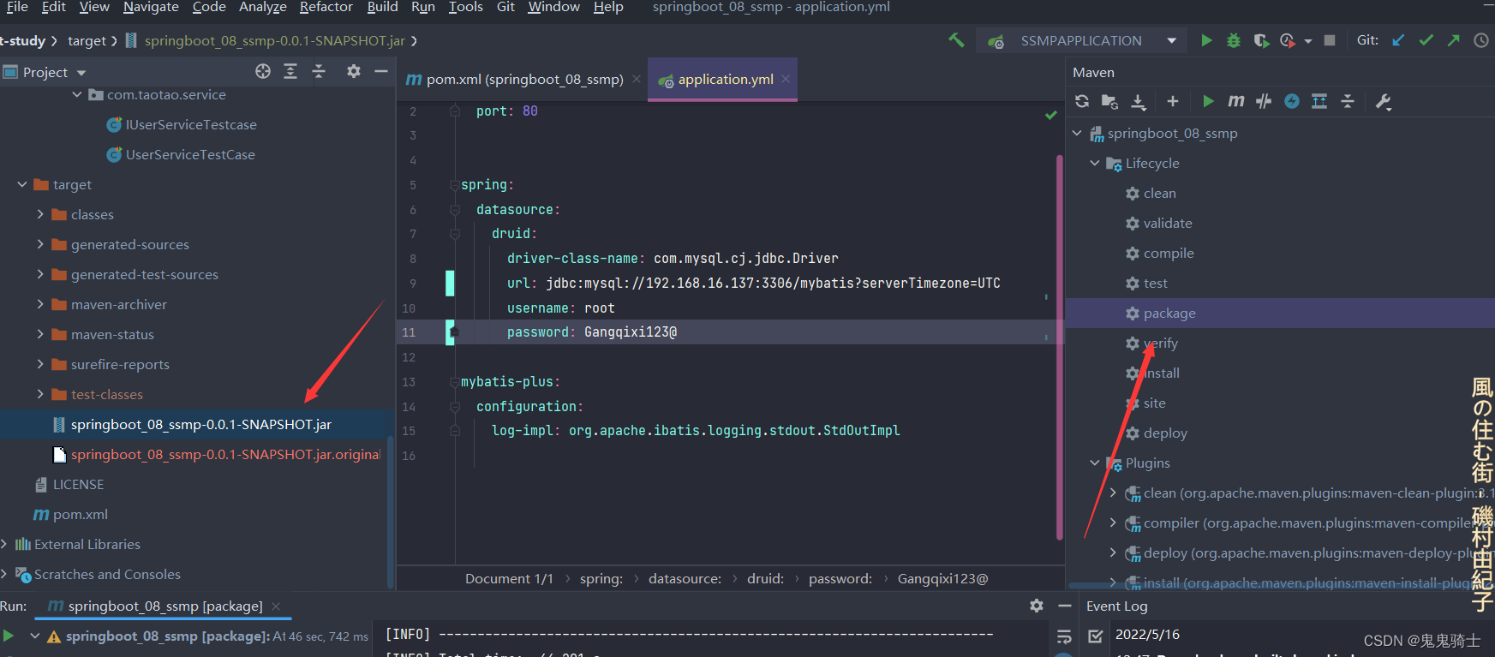Run SSMPAPPLICATION with green play button
The height and width of the screenshot is (657, 1495).
tap(1206, 40)
